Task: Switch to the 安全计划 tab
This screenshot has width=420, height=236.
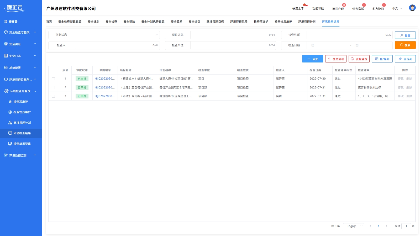Action: pos(93,22)
